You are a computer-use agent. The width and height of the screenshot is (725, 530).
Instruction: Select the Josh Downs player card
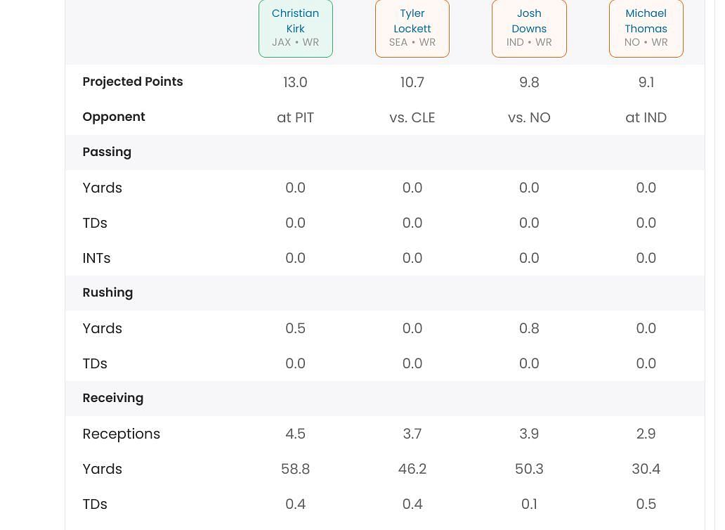click(x=529, y=27)
